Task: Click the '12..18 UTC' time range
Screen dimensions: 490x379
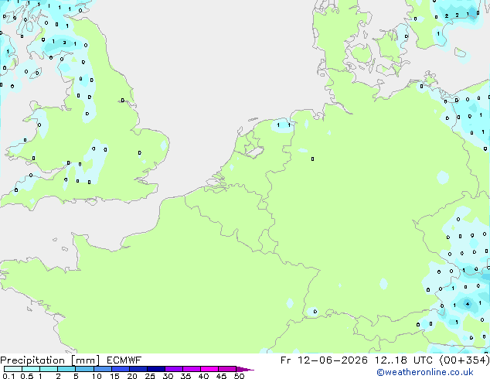Action: point(403,360)
